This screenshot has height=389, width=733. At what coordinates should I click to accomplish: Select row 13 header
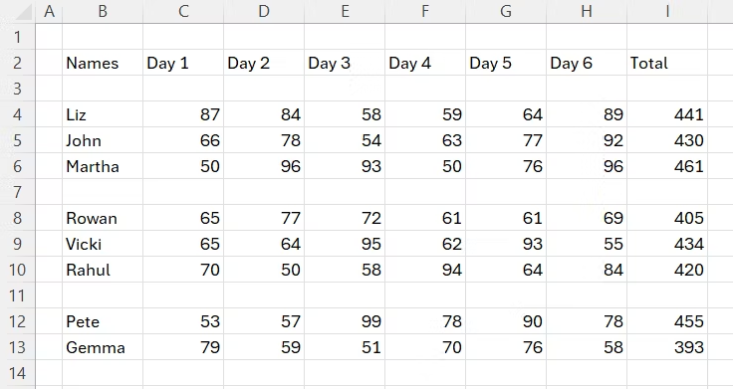(17, 347)
